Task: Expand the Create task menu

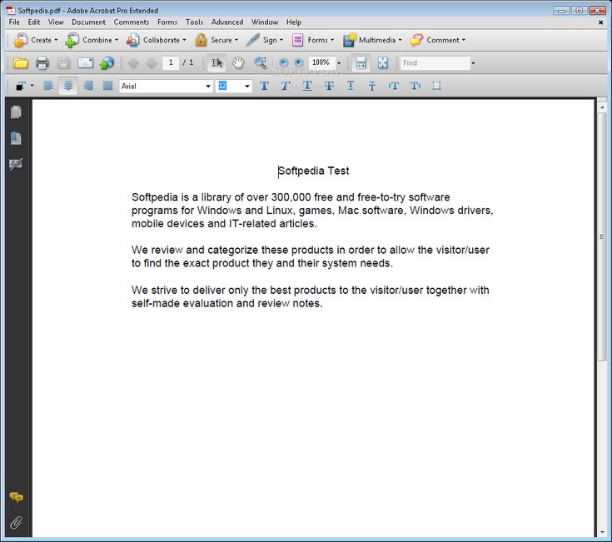Action: 36,40
